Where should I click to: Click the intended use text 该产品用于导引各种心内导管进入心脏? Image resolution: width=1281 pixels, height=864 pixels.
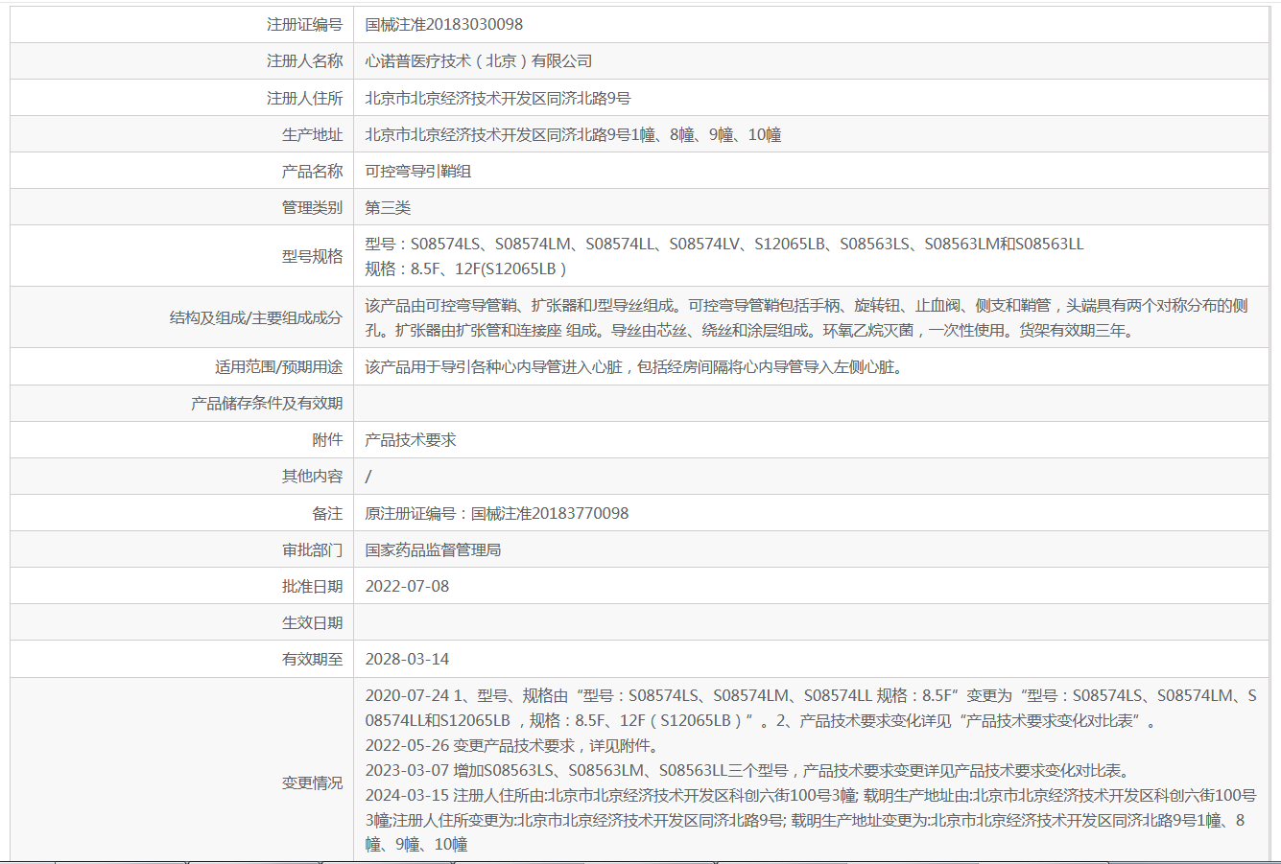point(633,366)
